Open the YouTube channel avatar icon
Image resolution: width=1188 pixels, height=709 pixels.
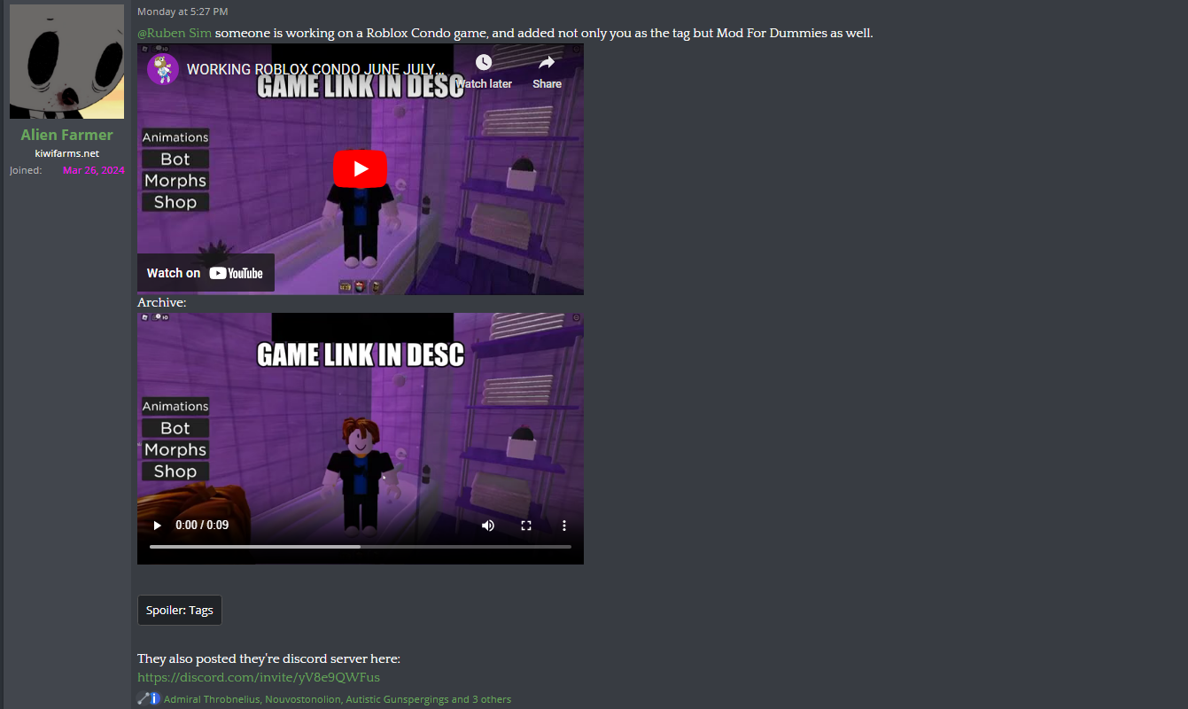[x=163, y=69]
